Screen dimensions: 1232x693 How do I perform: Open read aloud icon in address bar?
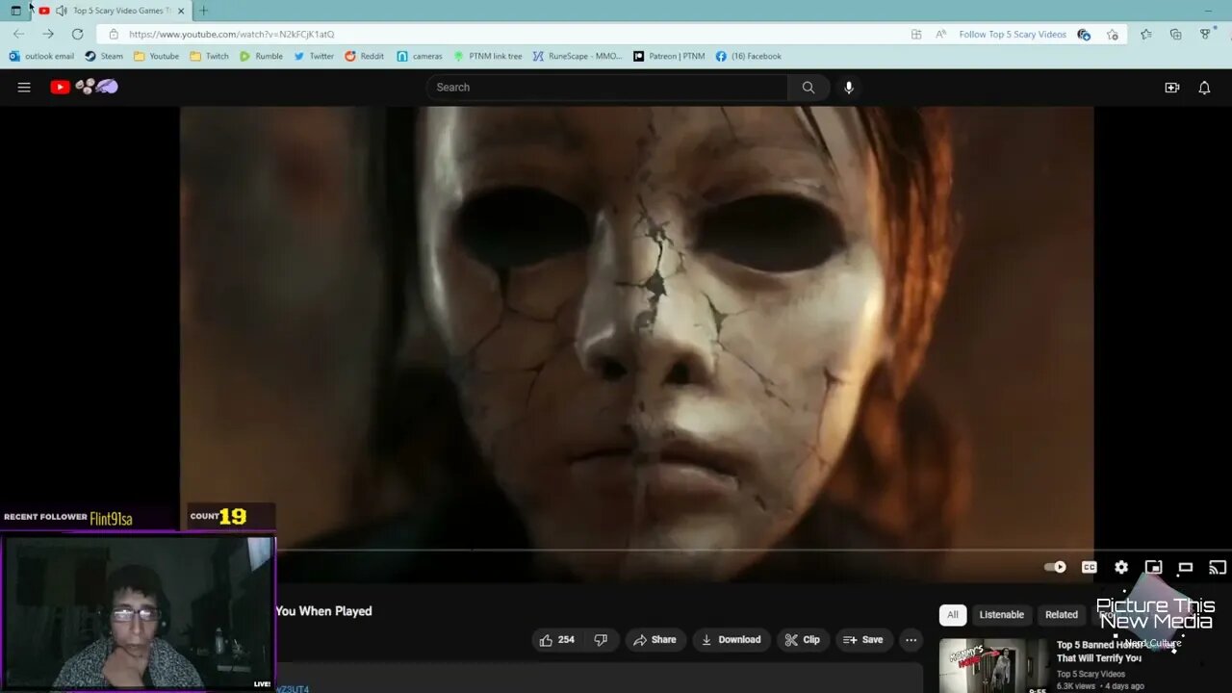[x=941, y=34]
